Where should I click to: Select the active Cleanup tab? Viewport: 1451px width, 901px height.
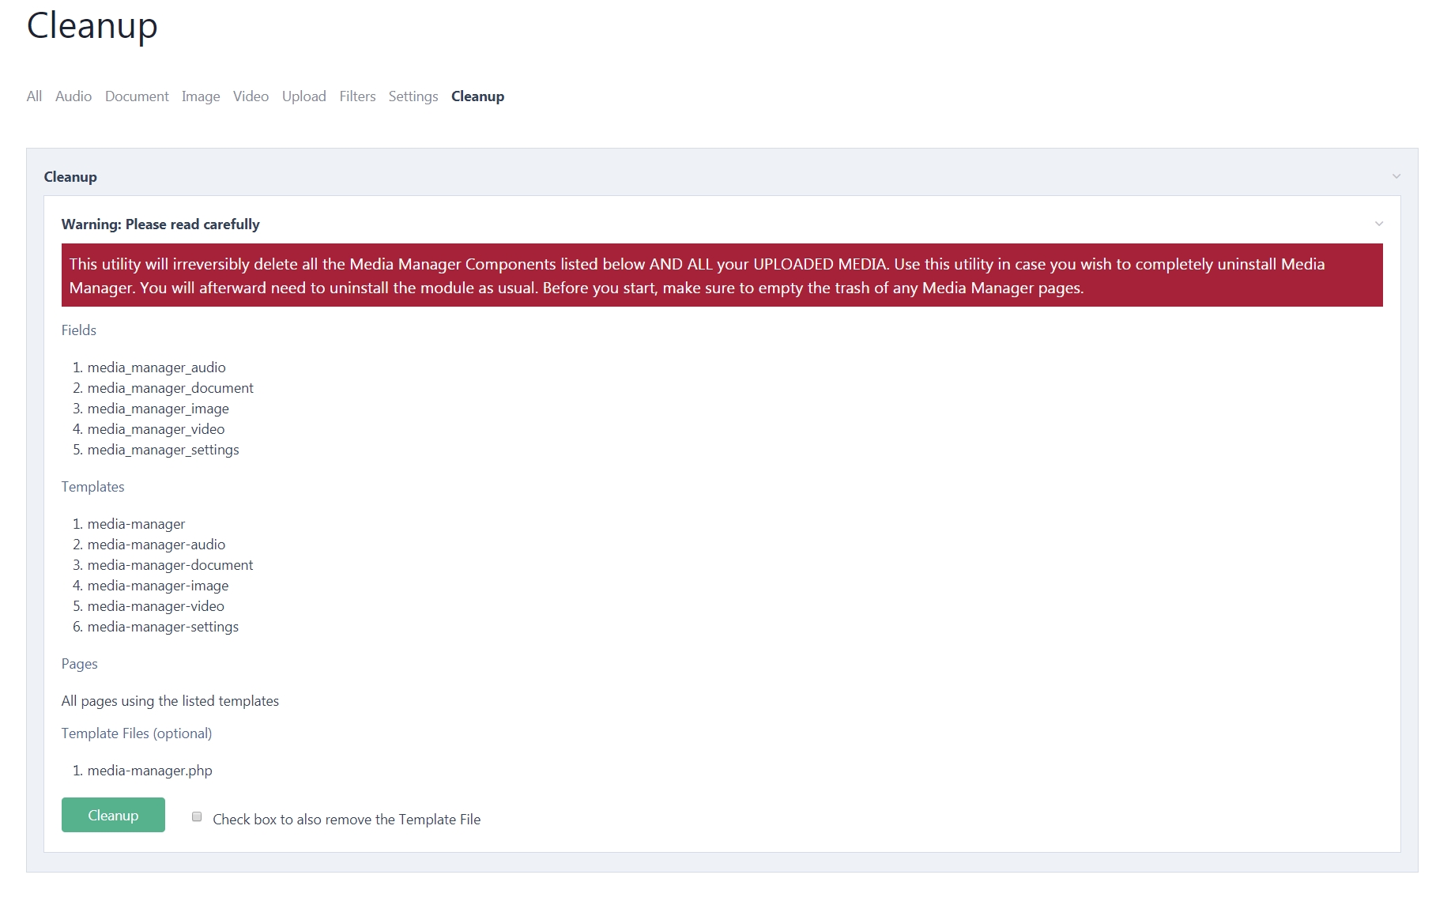coord(477,96)
